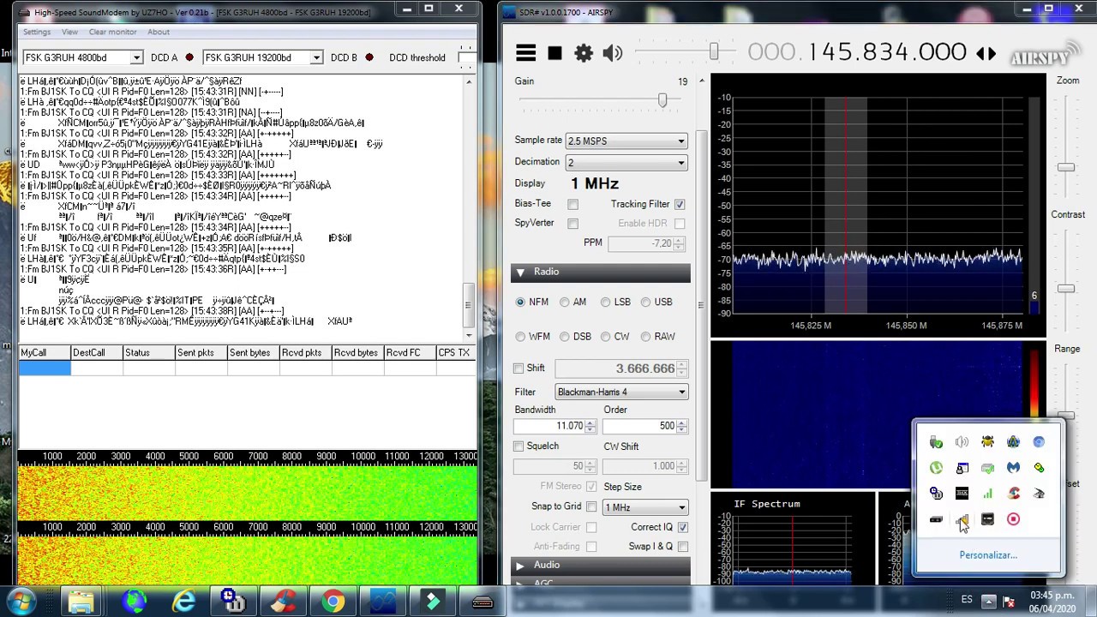Image resolution: width=1097 pixels, height=617 pixels.
Task: Switch to the SoundModem taskbar button
Action: [483, 602]
